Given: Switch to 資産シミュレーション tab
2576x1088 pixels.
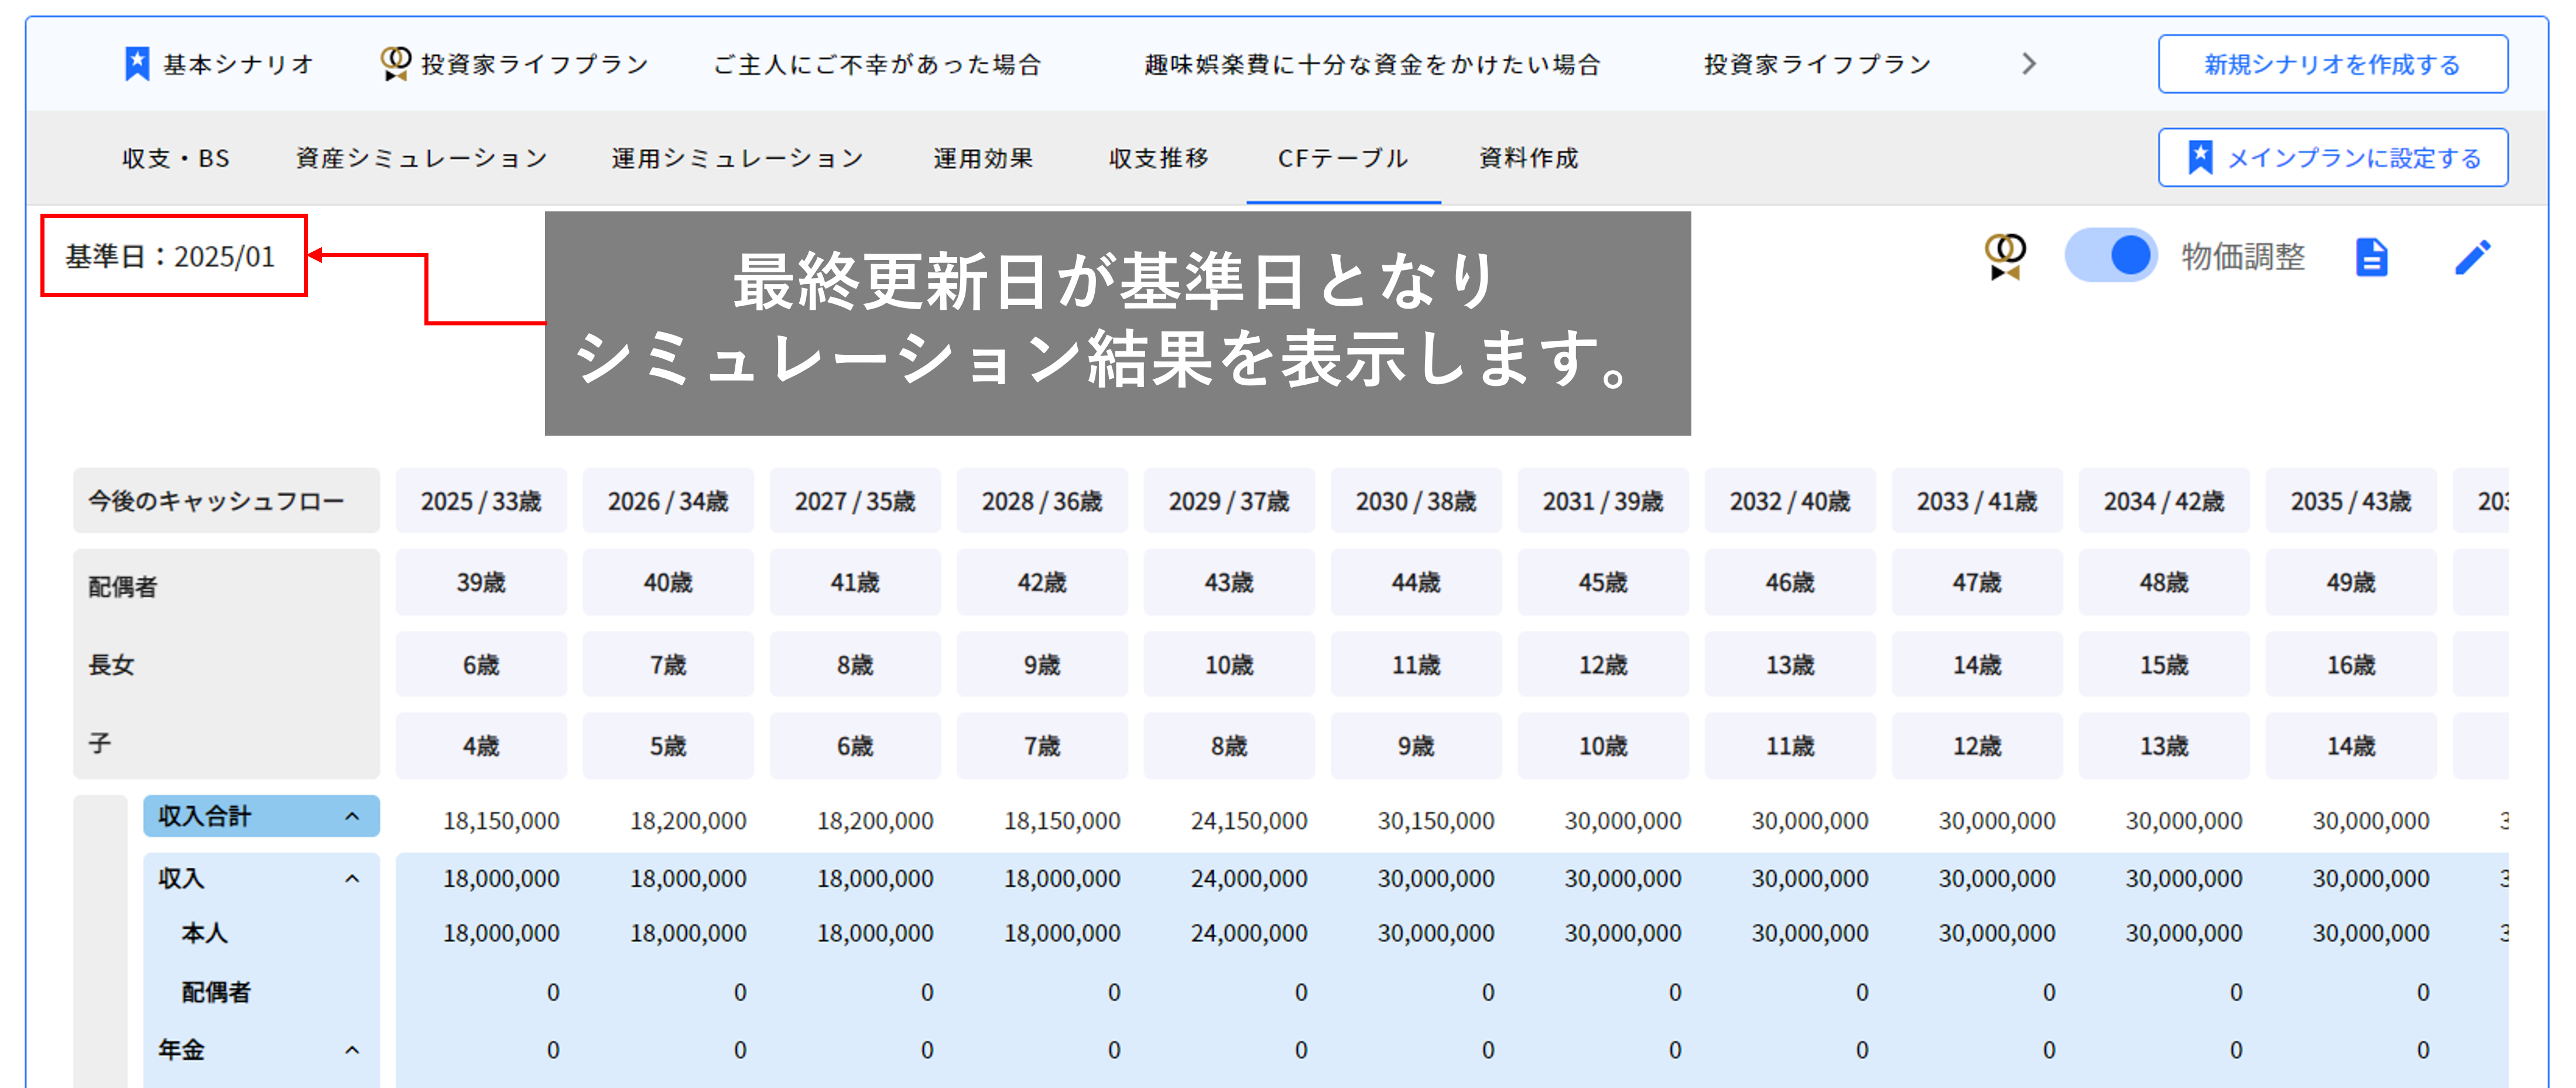Looking at the screenshot, I should pyautogui.click(x=421, y=158).
